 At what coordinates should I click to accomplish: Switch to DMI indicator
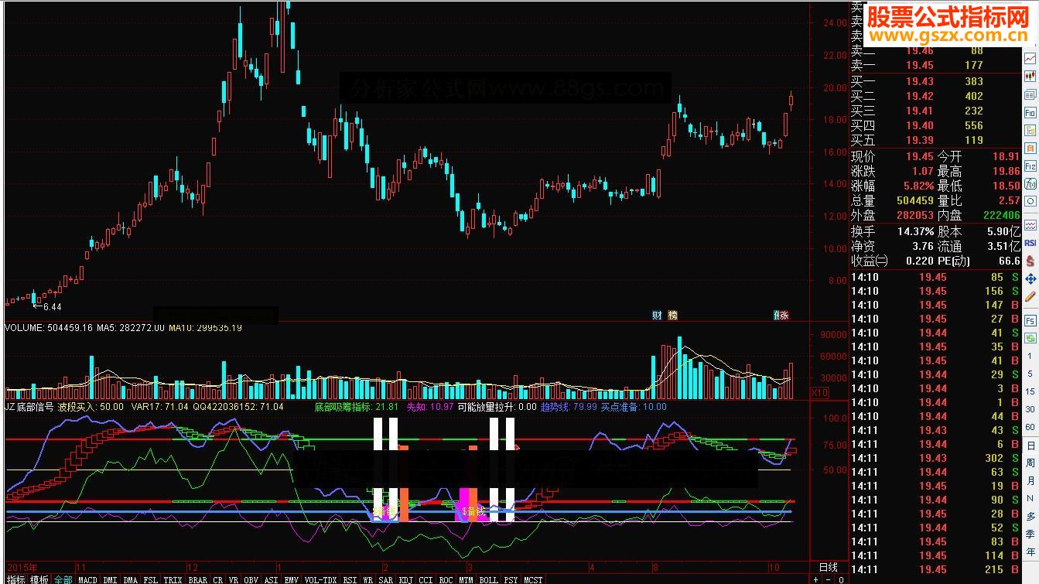click(x=111, y=579)
